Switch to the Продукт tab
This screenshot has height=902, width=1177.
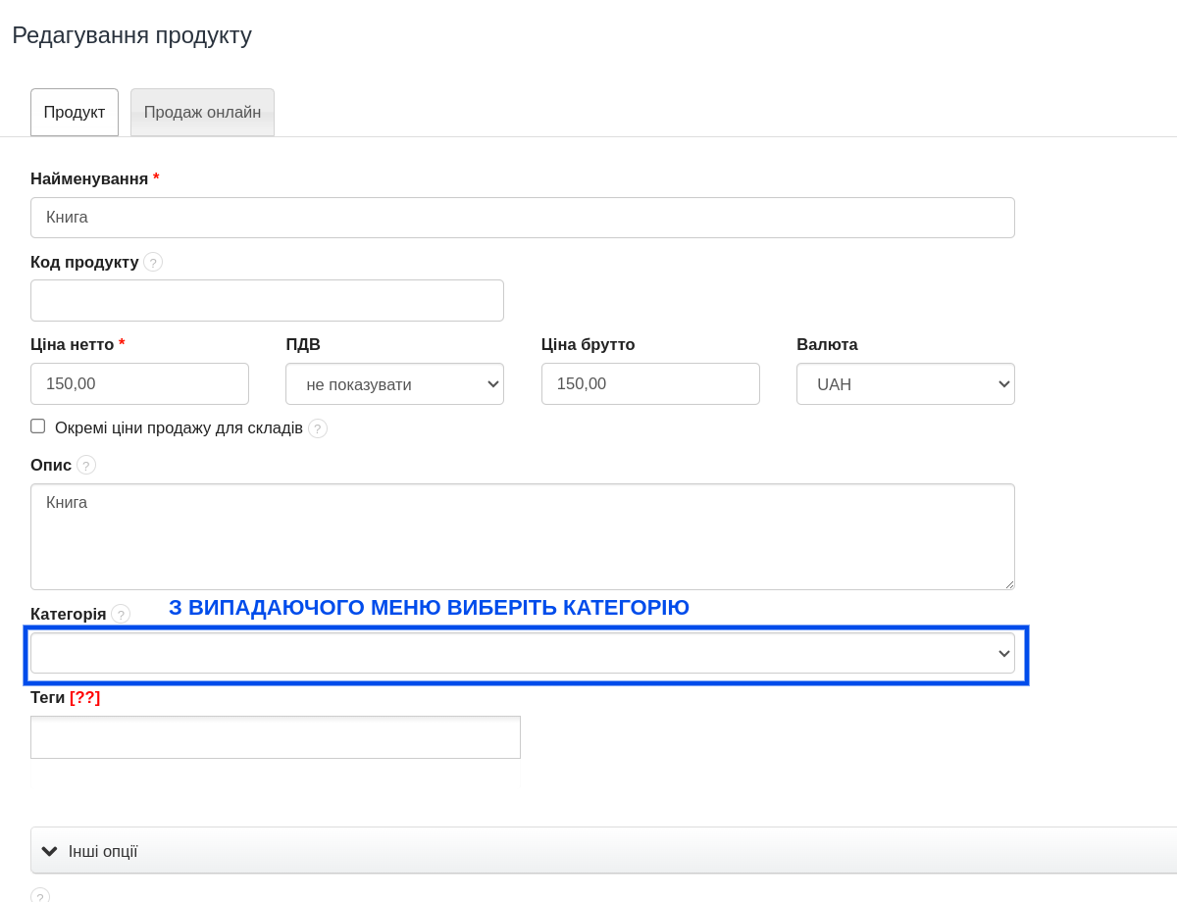[75, 113]
